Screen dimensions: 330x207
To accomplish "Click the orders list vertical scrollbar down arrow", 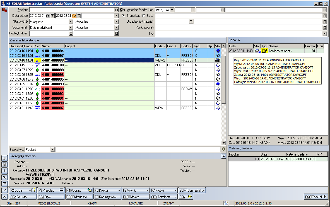I will click(x=223, y=143).
